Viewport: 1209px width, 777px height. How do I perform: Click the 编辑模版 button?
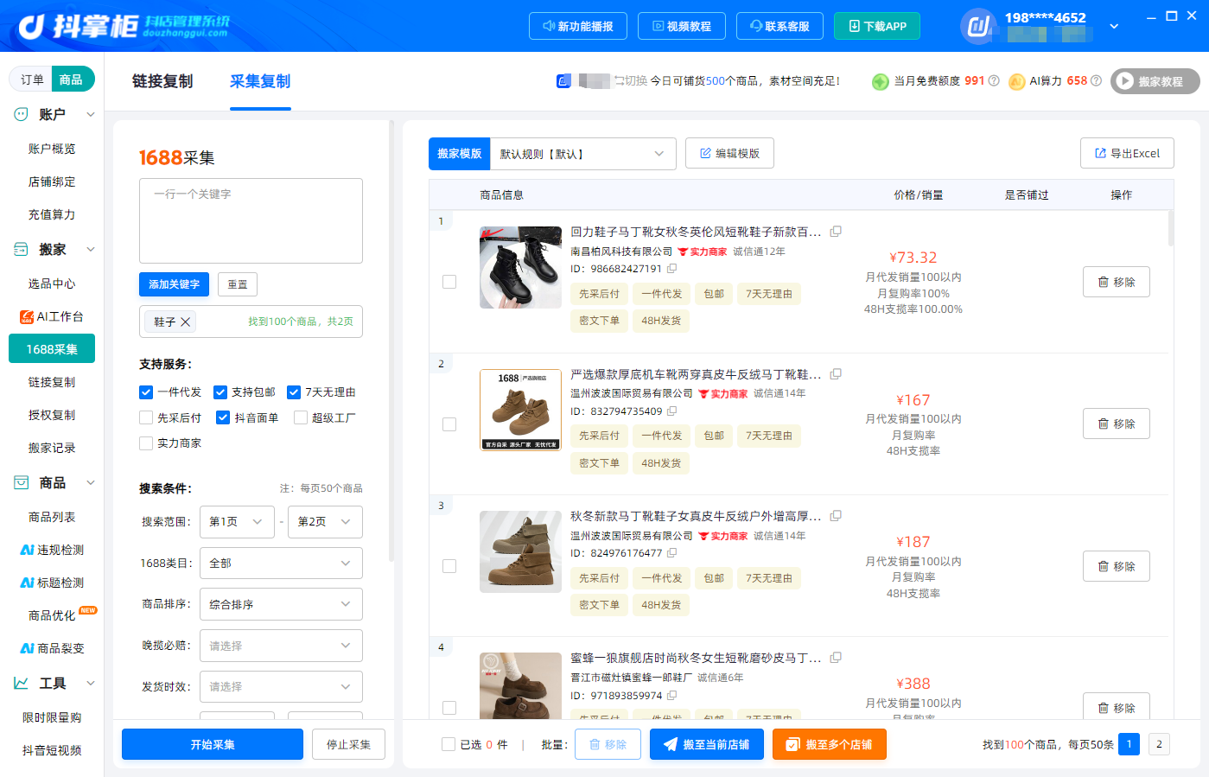[x=729, y=153]
